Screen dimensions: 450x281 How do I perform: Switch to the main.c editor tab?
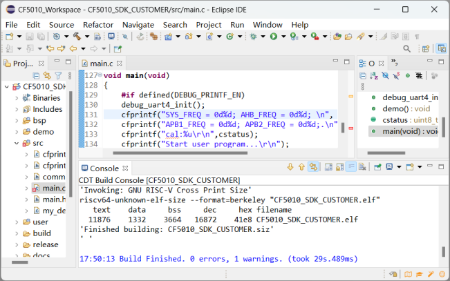point(102,64)
